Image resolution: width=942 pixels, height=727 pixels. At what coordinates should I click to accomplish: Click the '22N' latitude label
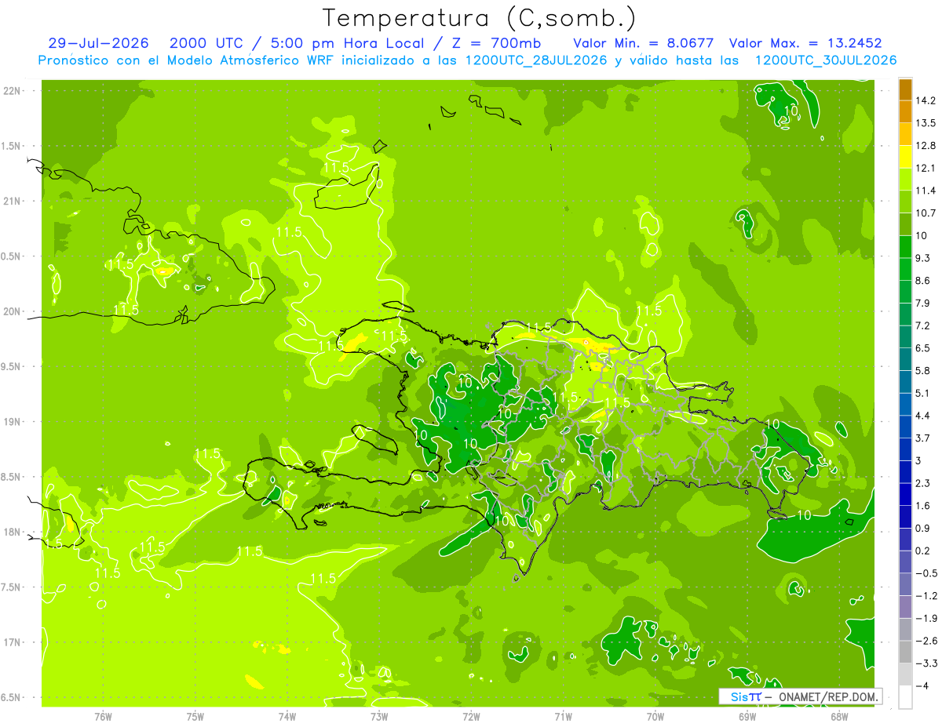tap(13, 90)
